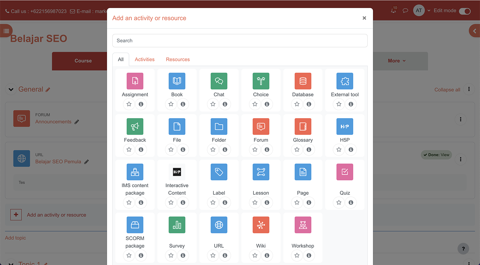Add the Workshop activity
480x265 pixels.
[303, 225]
